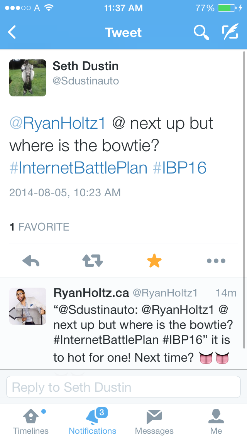This screenshot has height=438, width=247.
Task: Go to the Messages tab
Action: coord(154,422)
